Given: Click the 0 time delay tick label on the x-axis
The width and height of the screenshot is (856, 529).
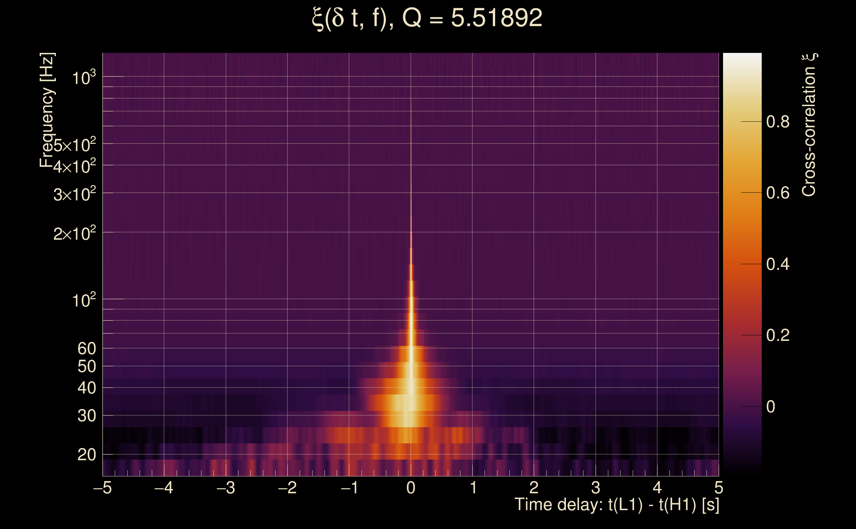Looking at the screenshot, I should [411, 488].
